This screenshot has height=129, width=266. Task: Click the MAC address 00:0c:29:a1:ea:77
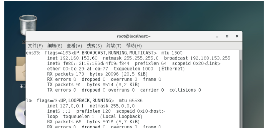(x=85, y=69)
